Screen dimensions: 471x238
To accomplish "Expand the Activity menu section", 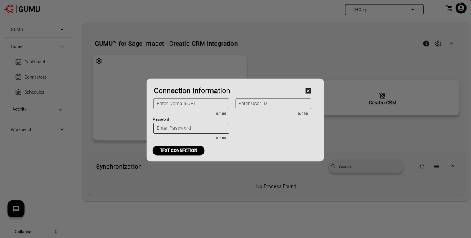I will tap(60, 109).
